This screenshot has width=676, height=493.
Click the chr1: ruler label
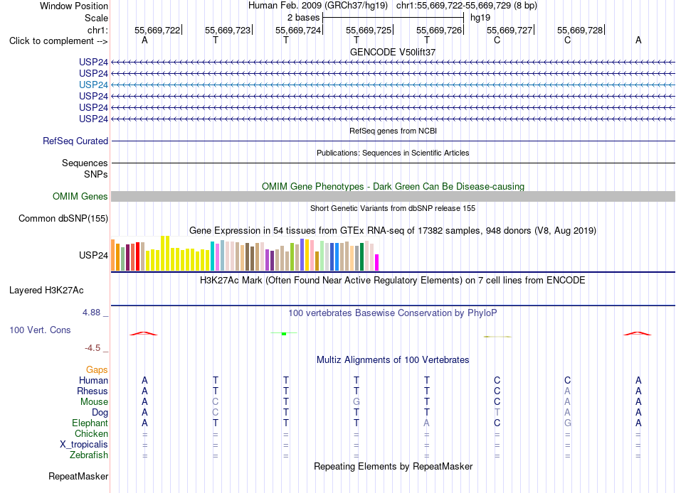coord(97,30)
